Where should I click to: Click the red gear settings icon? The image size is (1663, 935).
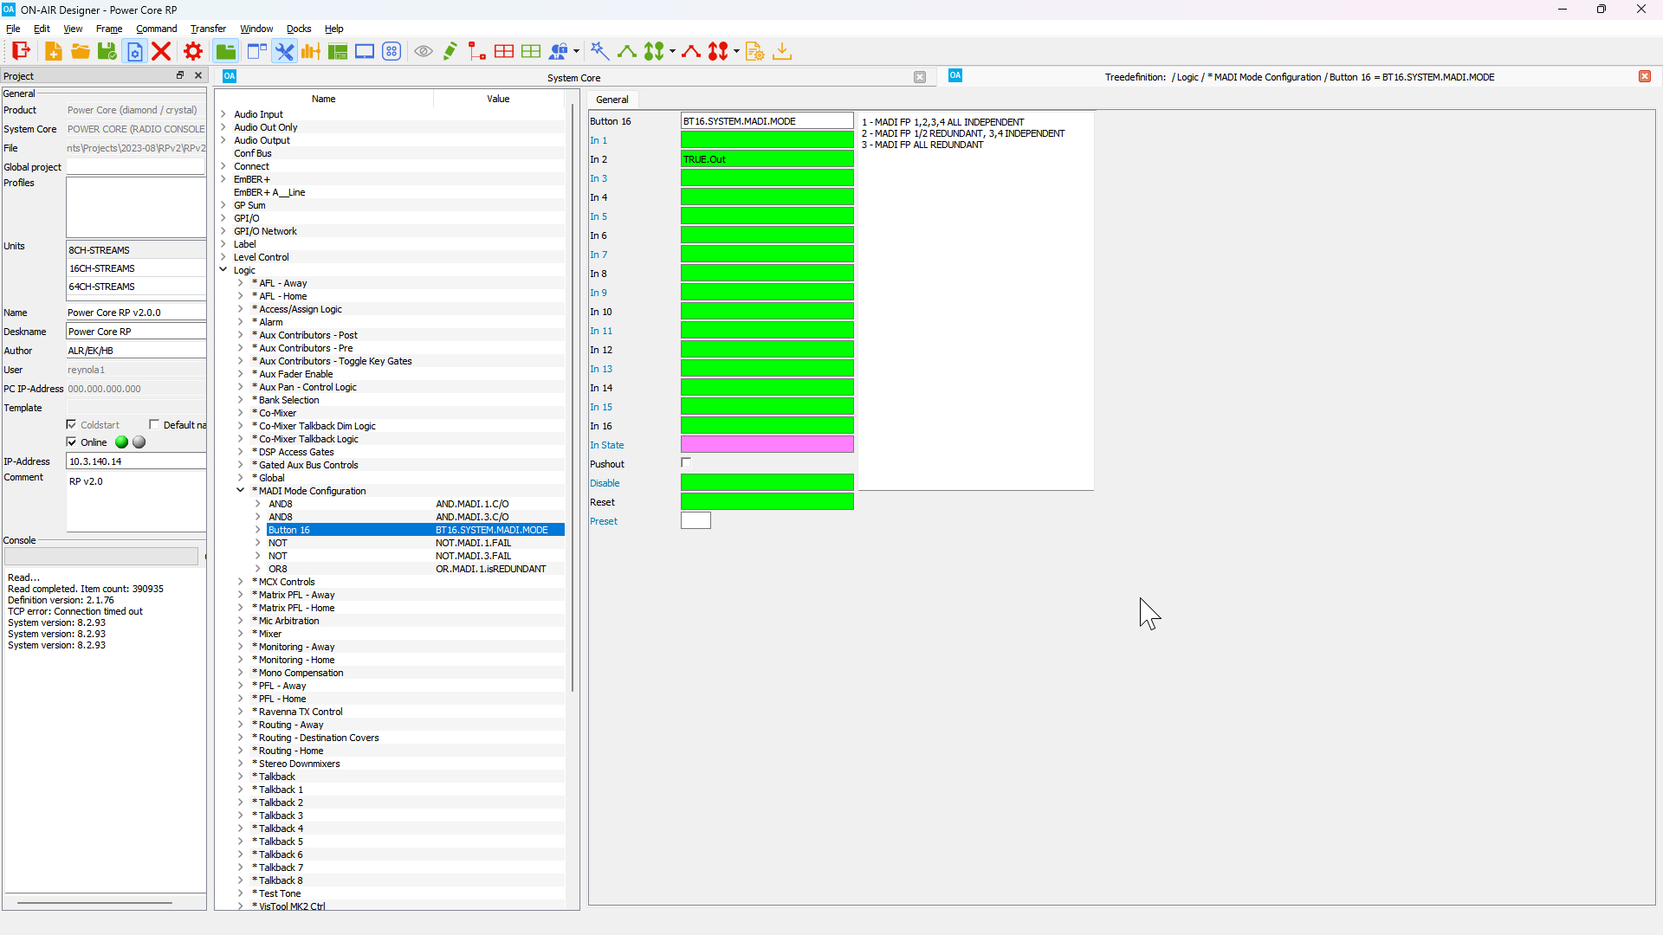point(193,51)
